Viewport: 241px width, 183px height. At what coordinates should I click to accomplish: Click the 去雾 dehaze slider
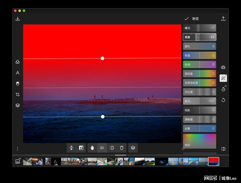(199, 129)
